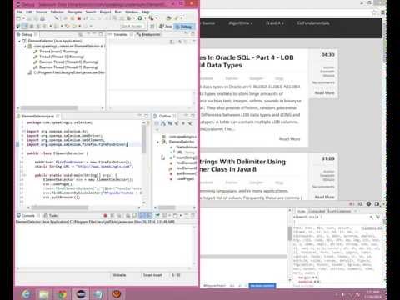Open the Help menu in Eclipse
The image size is (400, 300).
tap(146, 12)
